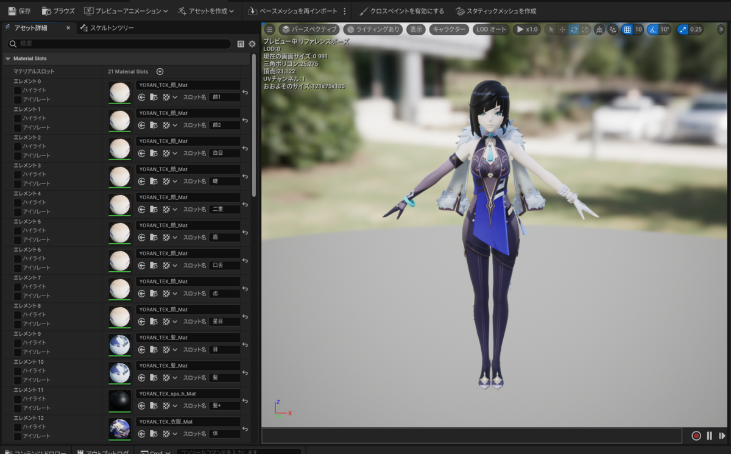Screen dimensions: 731x454
Task: Select the rotate gizmo tool
Action: point(574,29)
